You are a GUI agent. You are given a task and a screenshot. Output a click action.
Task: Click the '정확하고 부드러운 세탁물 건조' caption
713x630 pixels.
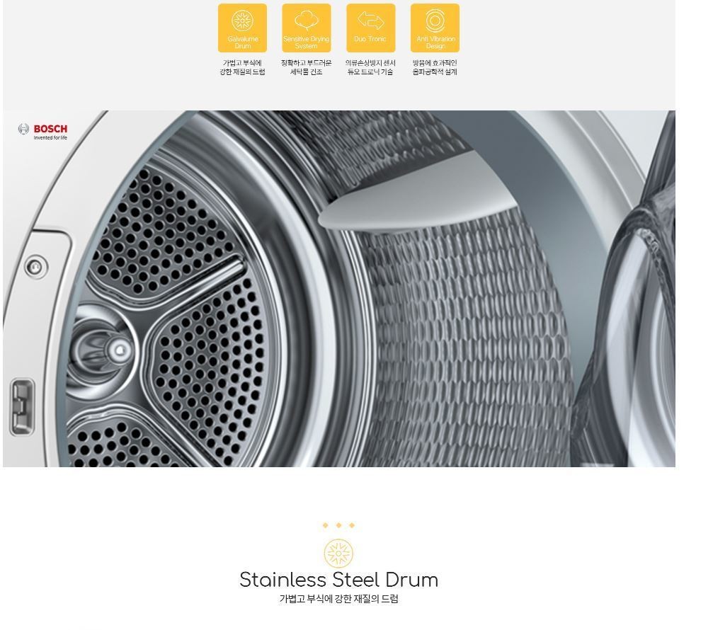point(307,67)
